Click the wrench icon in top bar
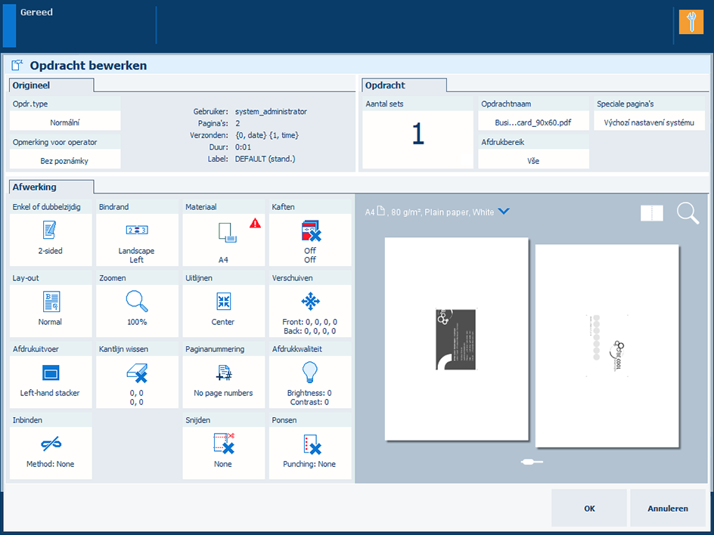The height and width of the screenshot is (535, 714). click(691, 22)
